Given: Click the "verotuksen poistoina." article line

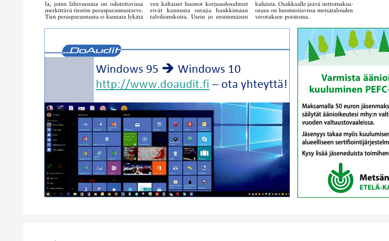Looking at the screenshot, I should (x=282, y=17).
